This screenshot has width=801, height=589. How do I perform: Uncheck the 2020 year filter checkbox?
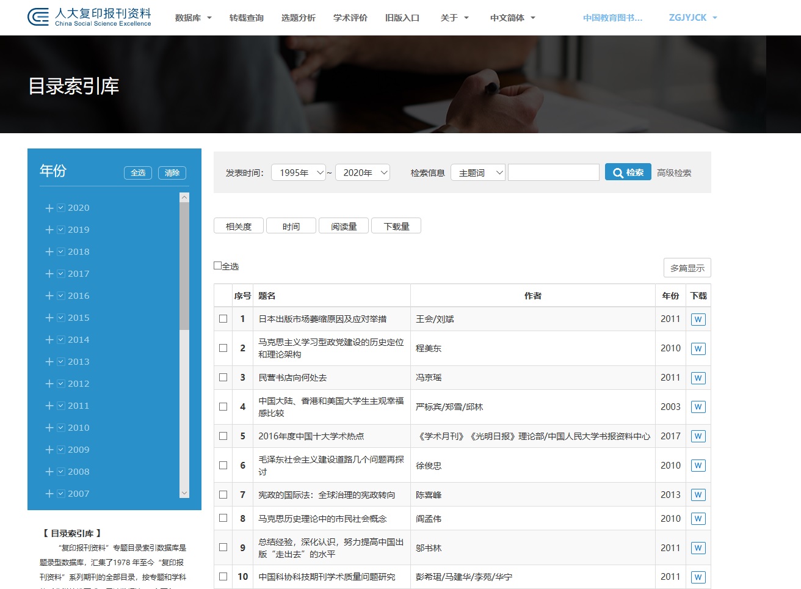61,207
